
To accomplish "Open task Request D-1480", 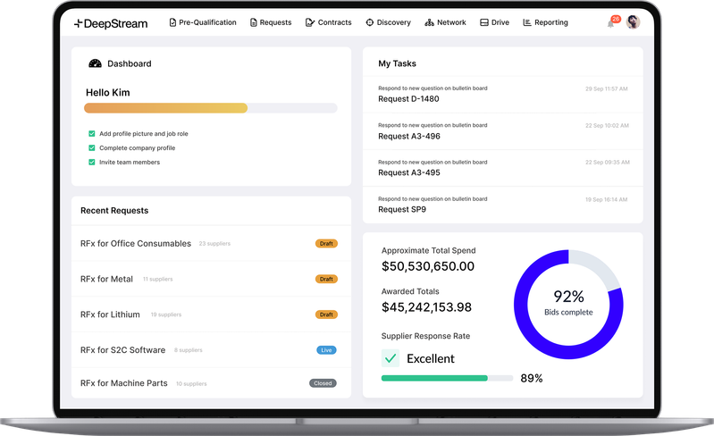I will [503, 94].
